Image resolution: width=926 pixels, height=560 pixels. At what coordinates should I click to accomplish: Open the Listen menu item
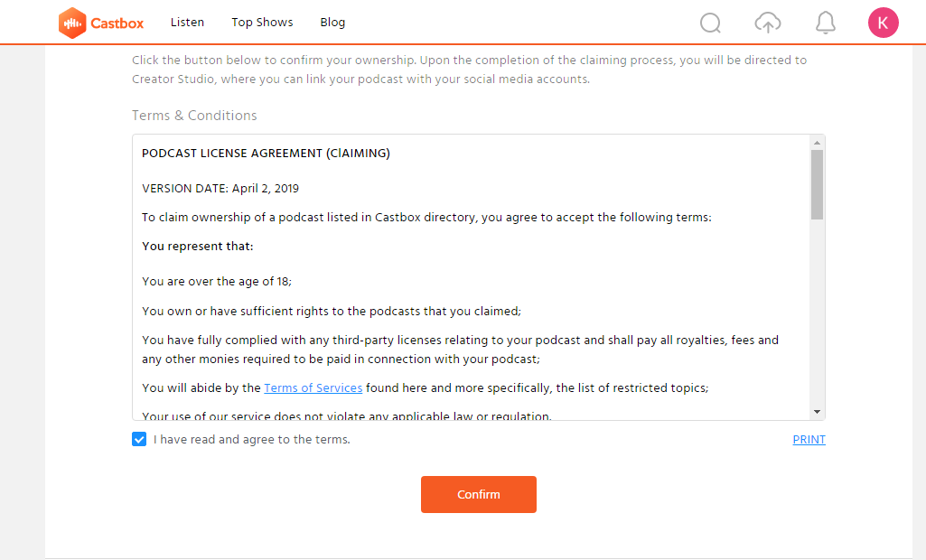click(187, 23)
